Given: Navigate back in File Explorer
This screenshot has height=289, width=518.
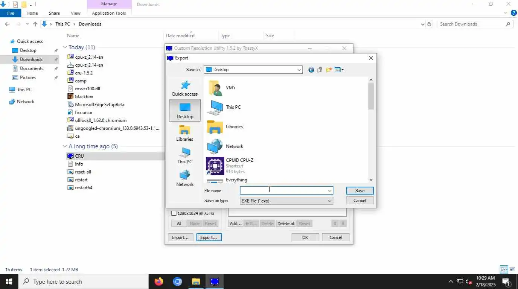Looking at the screenshot, I should [7, 24].
